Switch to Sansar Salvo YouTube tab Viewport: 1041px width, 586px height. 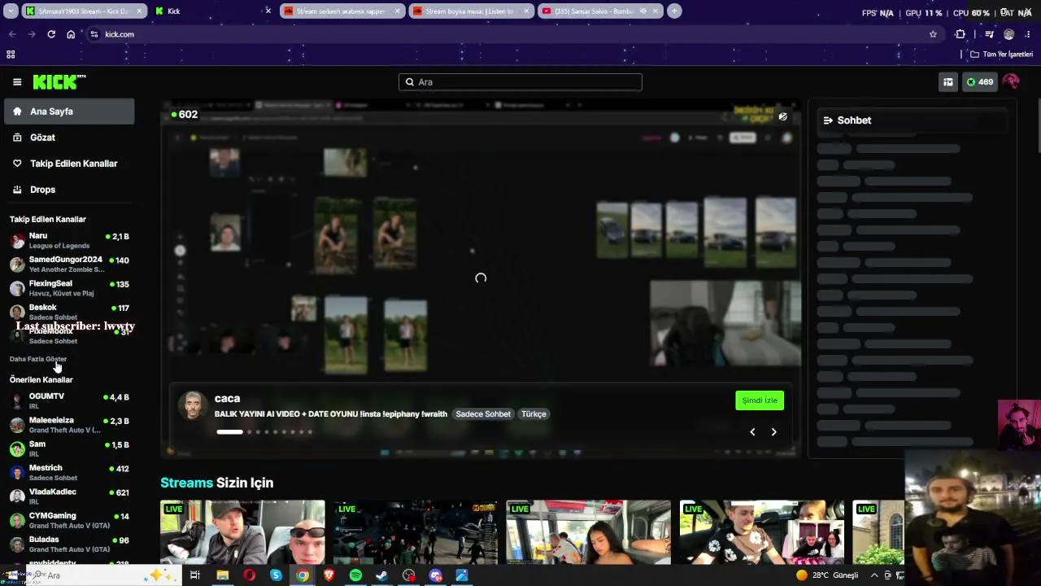(600, 11)
